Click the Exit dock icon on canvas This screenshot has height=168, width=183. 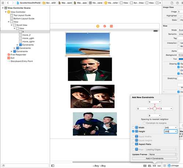111,26
